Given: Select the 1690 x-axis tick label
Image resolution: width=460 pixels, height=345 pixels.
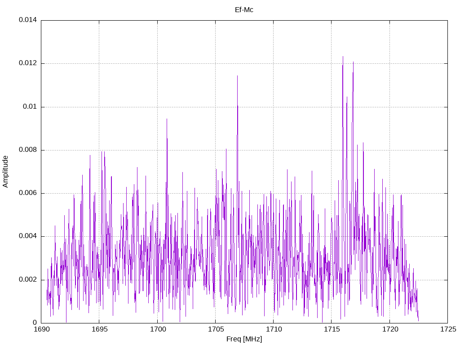Looking at the screenshot, I should coord(41,329).
